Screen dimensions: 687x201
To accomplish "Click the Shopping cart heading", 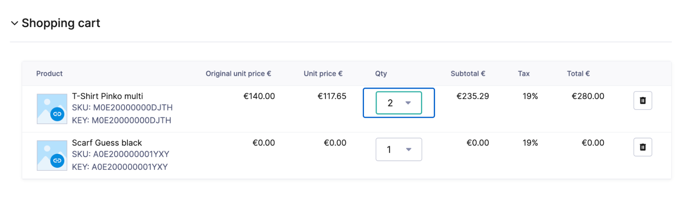I will (x=61, y=23).
